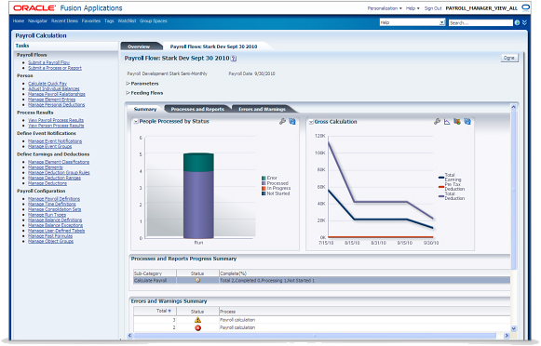The width and height of the screenshot is (541, 346).
Task: Click the red error status icon
Action: point(197,327)
